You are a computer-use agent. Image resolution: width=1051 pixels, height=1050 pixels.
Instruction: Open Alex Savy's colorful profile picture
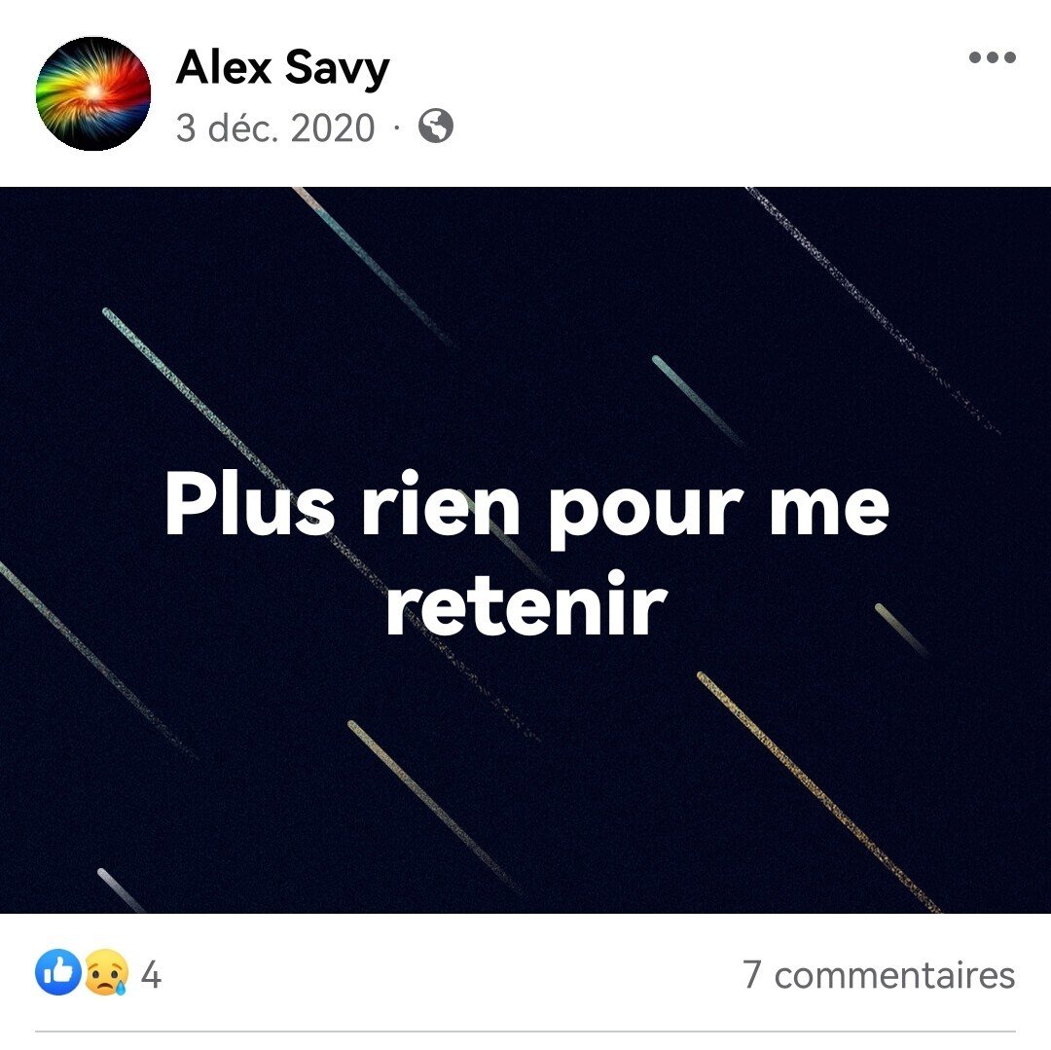(93, 93)
